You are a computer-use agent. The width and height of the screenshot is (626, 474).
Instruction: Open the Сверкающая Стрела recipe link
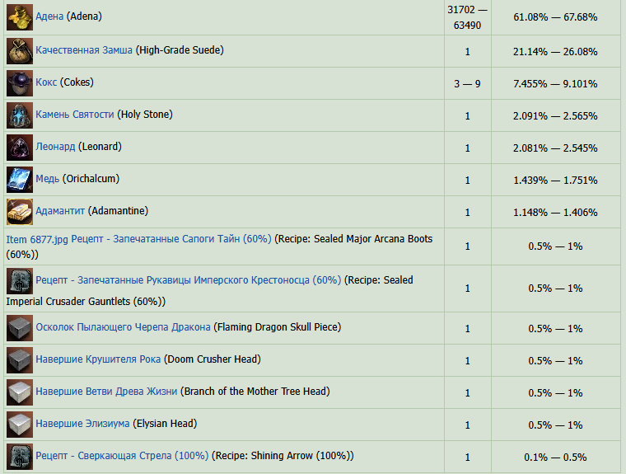point(122,455)
